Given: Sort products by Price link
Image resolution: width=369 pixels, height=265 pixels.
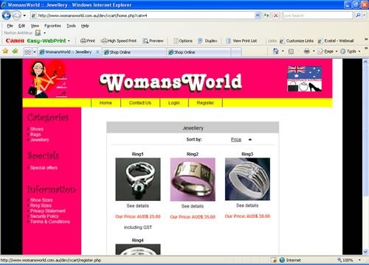Looking at the screenshot, I should [236, 140].
